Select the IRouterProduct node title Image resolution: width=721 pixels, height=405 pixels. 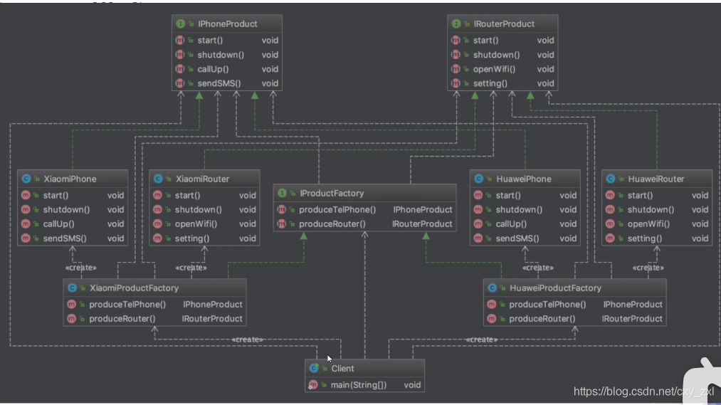coord(504,23)
